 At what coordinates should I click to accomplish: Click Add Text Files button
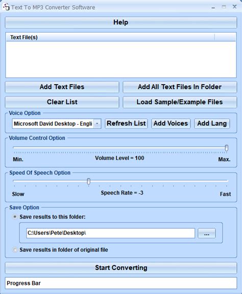point(62,87)
